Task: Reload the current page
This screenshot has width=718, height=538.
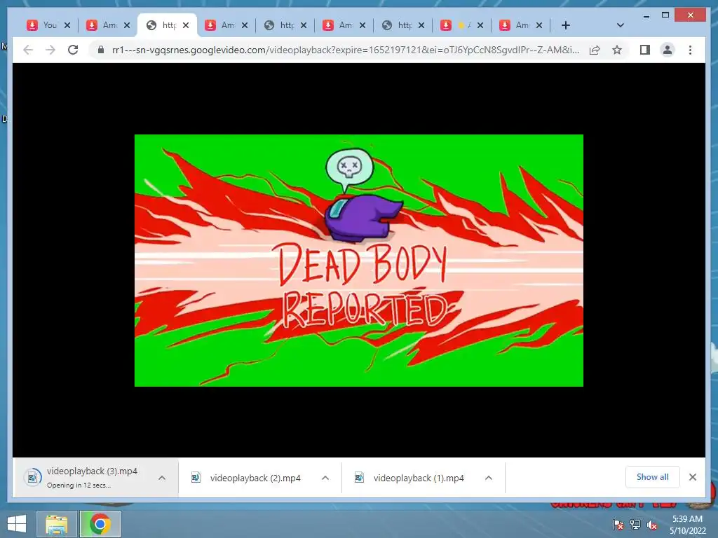Action: 73,50
